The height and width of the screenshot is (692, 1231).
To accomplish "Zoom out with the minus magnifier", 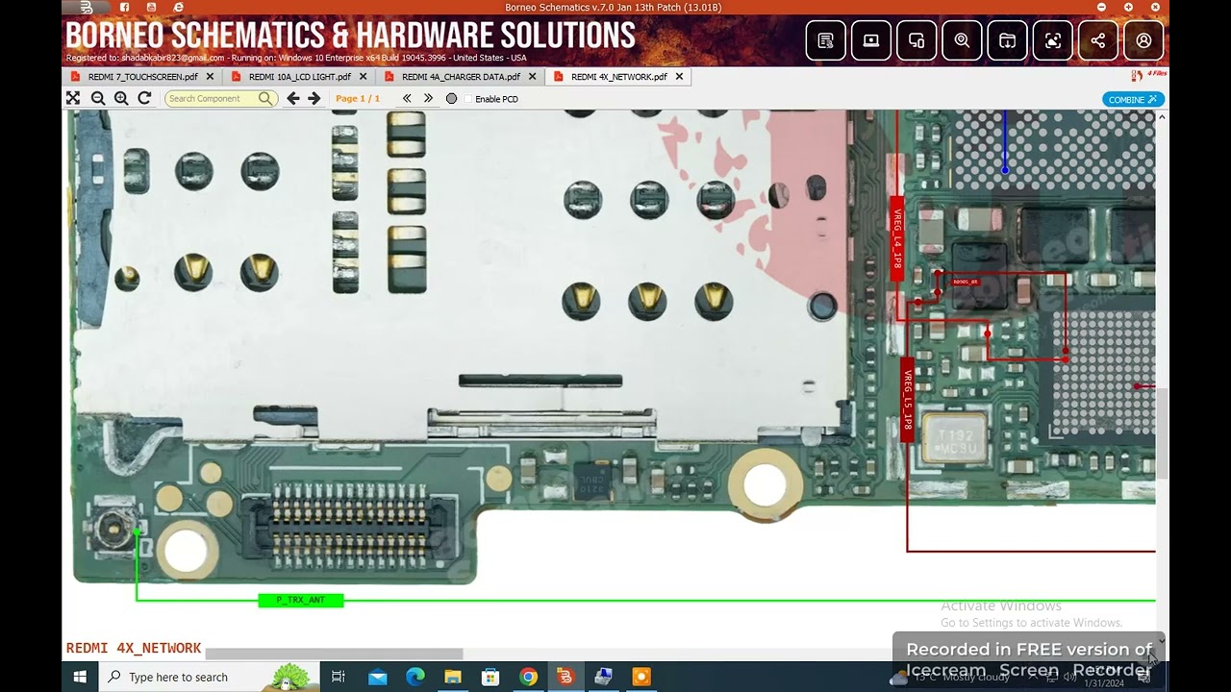I will [98, 98].
